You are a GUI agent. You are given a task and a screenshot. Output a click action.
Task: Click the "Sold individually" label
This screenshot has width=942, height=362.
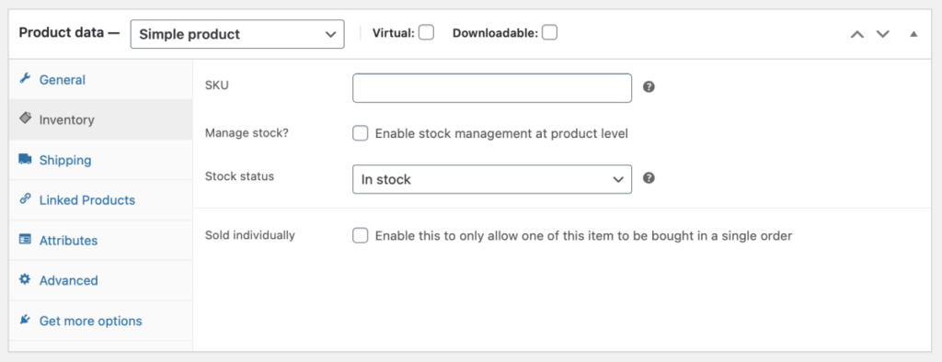pos(250,234)
